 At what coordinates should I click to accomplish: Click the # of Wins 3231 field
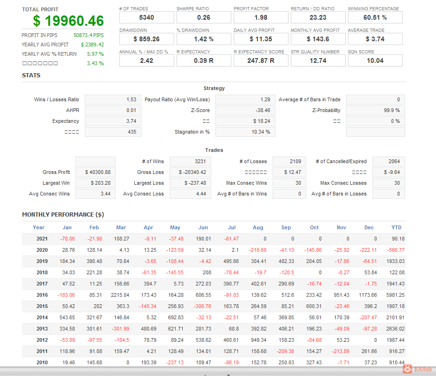190,161
